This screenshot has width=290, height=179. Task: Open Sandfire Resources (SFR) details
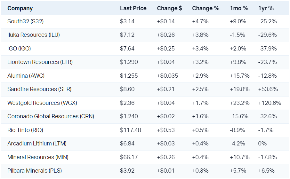coord(39,89)
